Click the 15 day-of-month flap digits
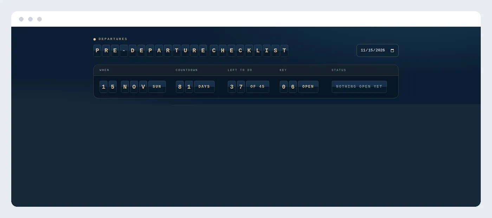Image resolution: width=492 pixels, height=218 pixels. point(108,87)
